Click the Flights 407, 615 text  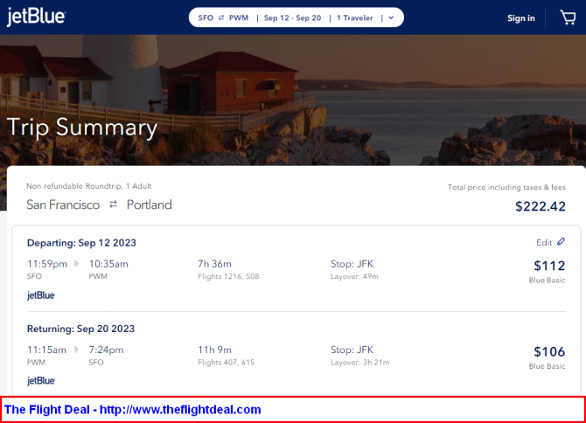pyautogui.click(x=227, y=362)
